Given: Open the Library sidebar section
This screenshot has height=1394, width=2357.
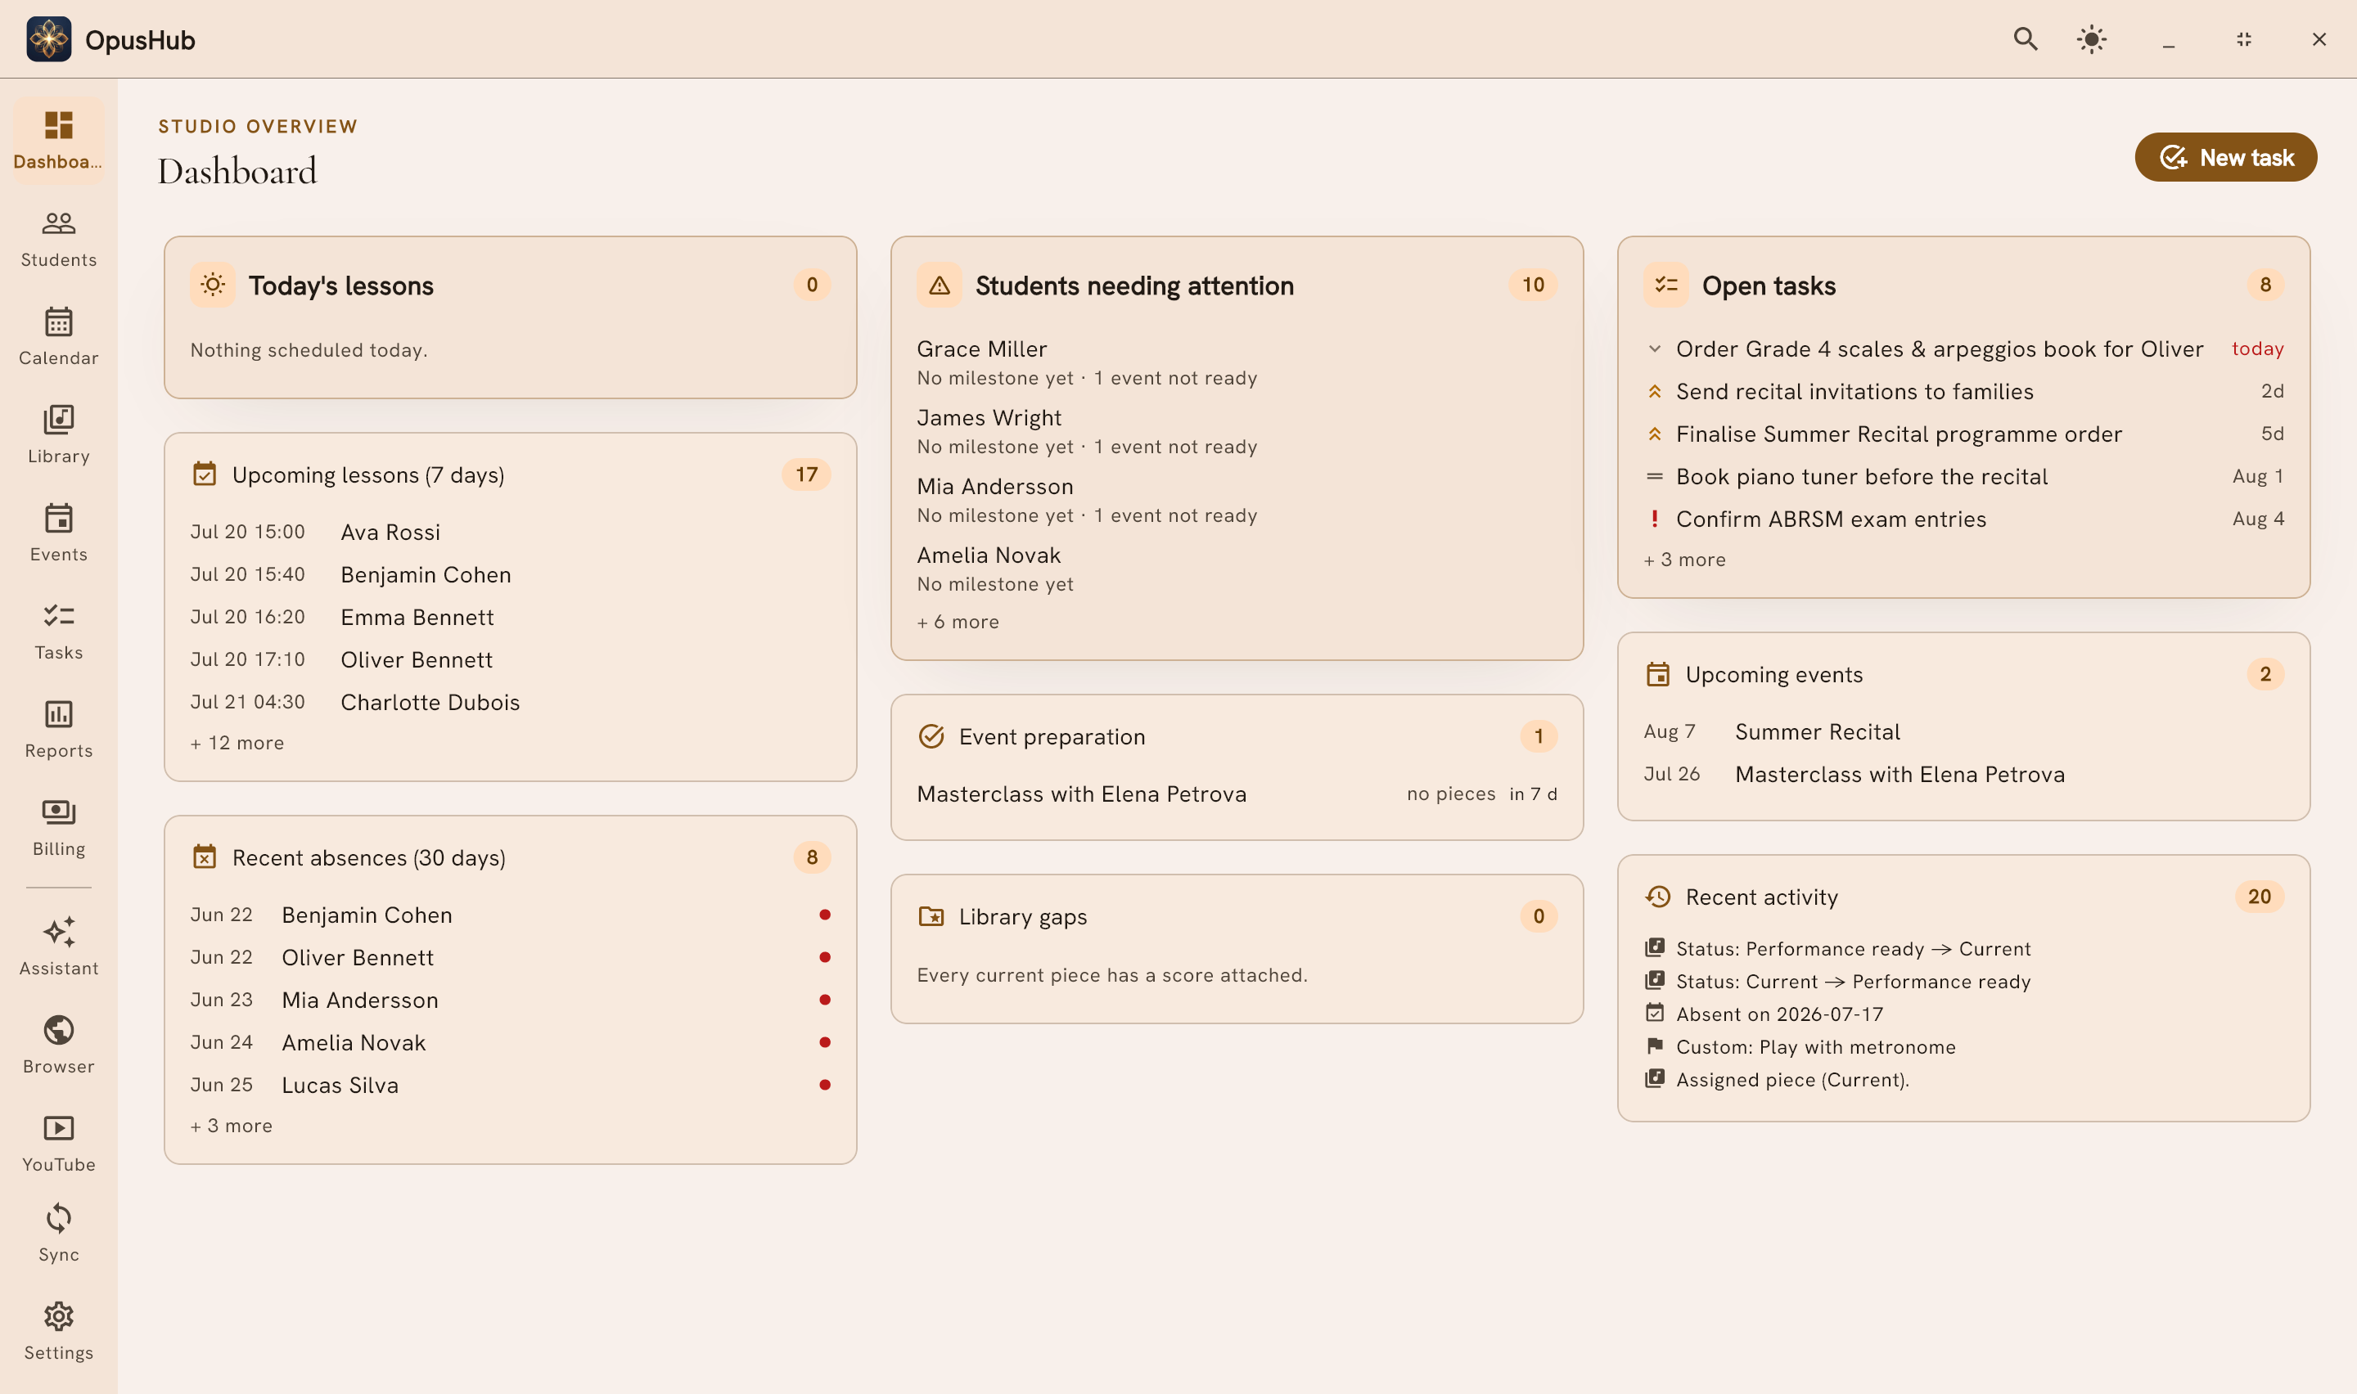Looking at the screenshot, I should (58, 436).
